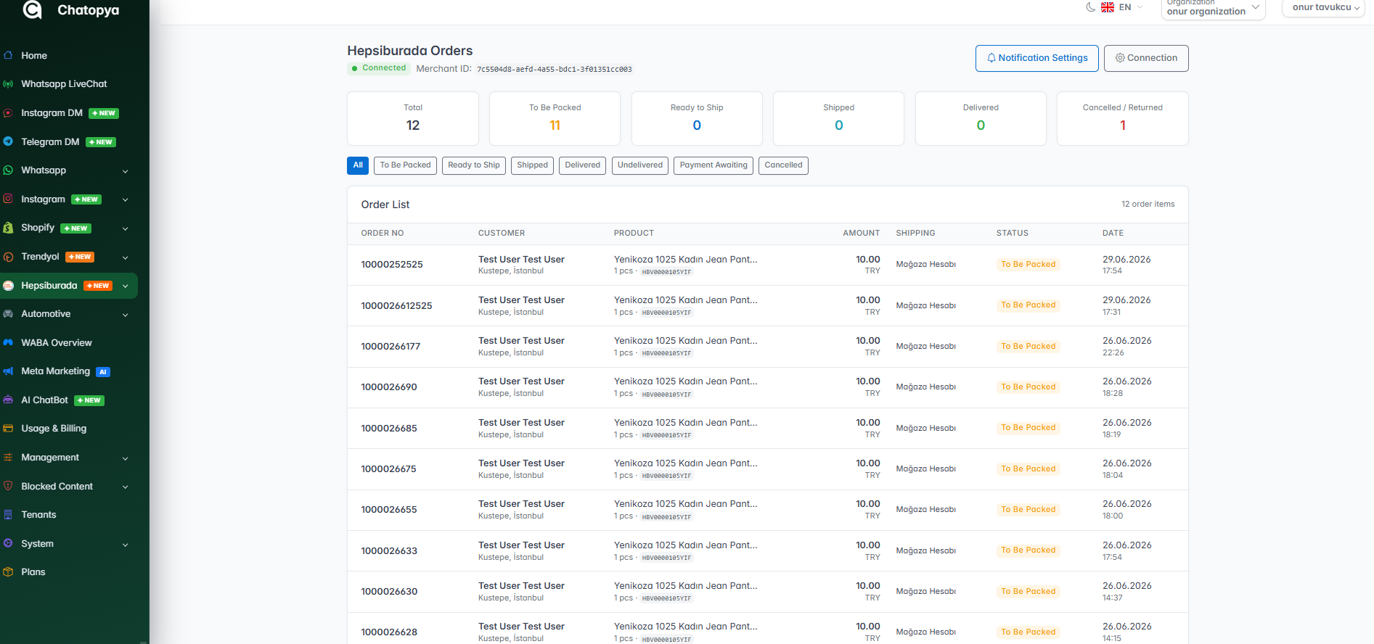Filter orders by To Be Packed tab

click(406, 165)
